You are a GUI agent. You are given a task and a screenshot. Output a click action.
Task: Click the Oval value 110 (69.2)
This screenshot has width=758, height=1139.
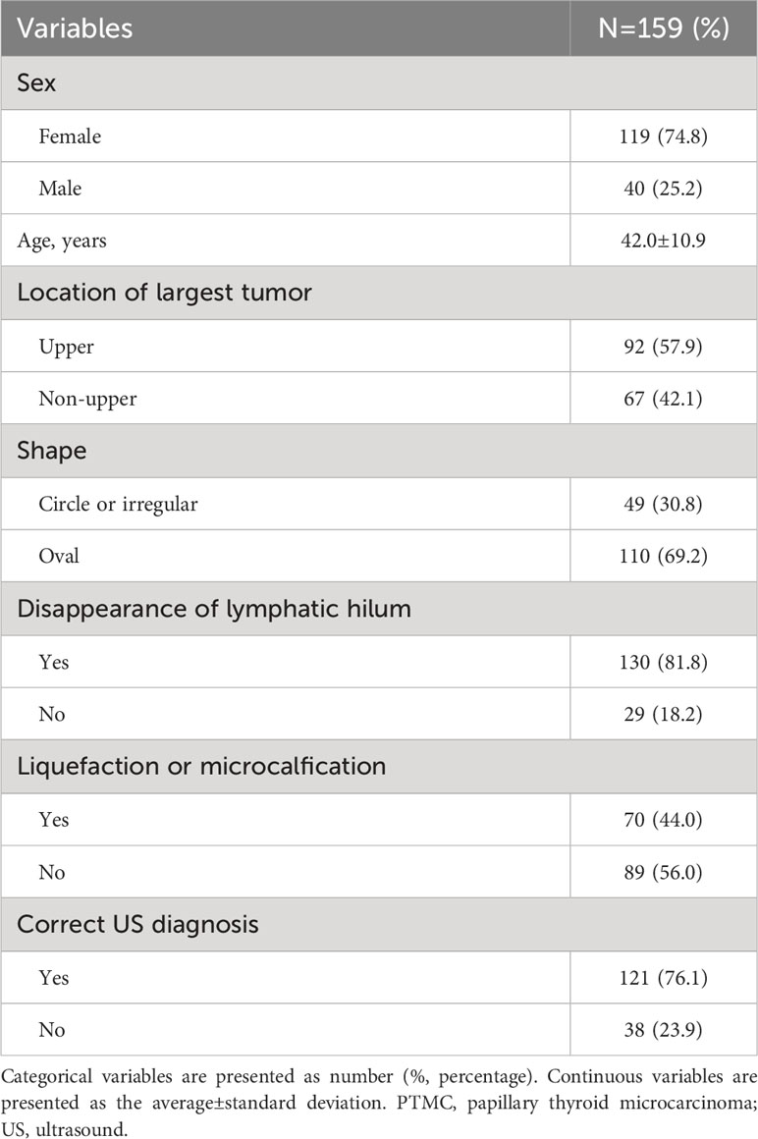click(x=664, y=557)
